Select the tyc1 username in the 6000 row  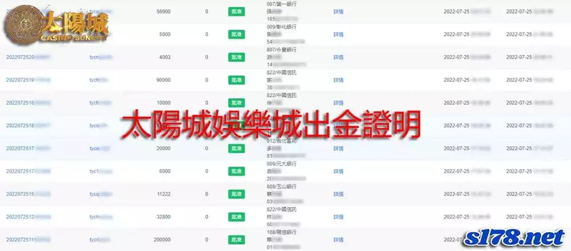click(x=101, y=171)
